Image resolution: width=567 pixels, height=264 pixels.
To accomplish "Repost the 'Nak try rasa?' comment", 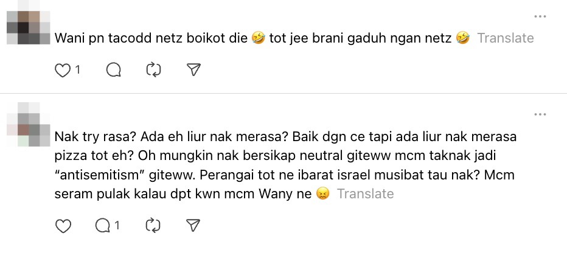I will (x=153, y=226).
